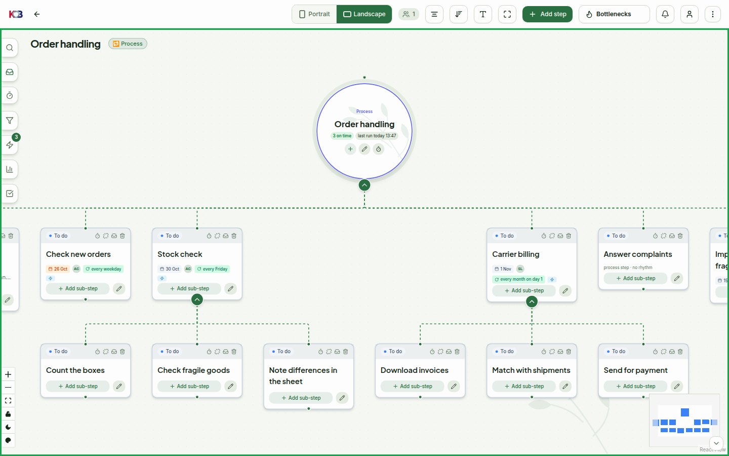
Task: Open the To do status on Download invoices
Action: [x=393, y=352]
